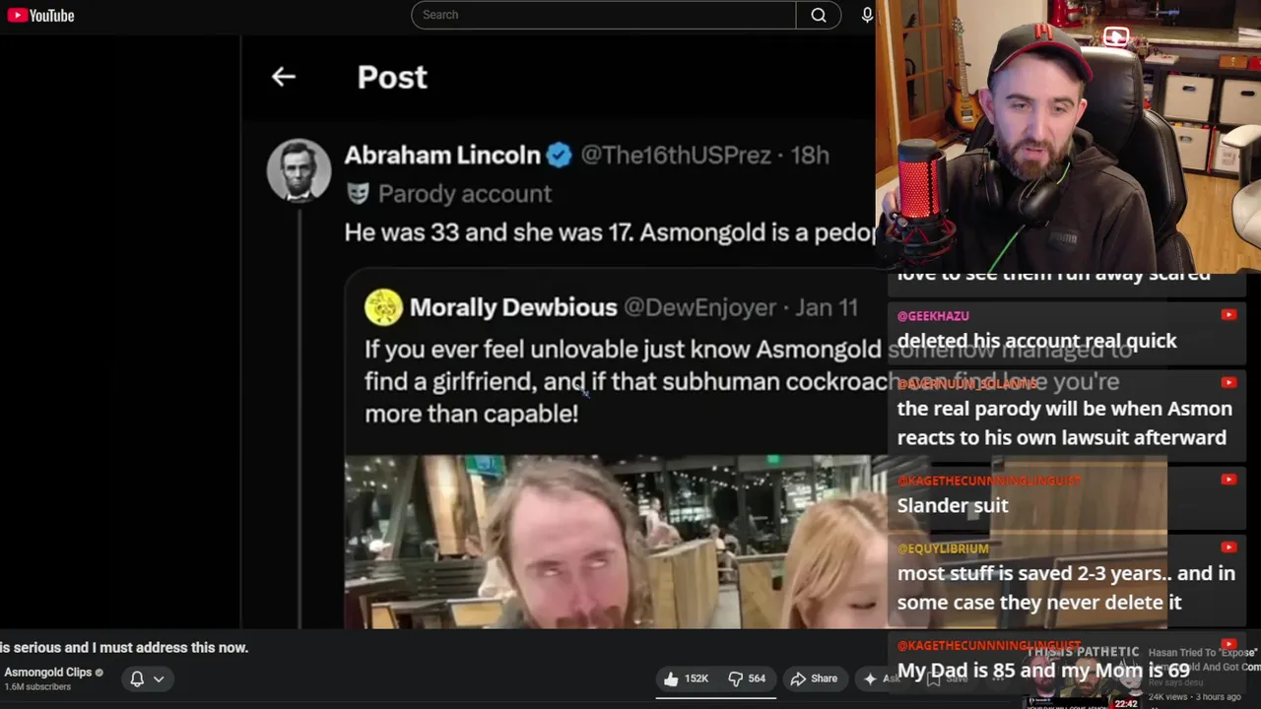Open Morally Dewbious profile avatar
1261x709 pixels.
point(383,307)
